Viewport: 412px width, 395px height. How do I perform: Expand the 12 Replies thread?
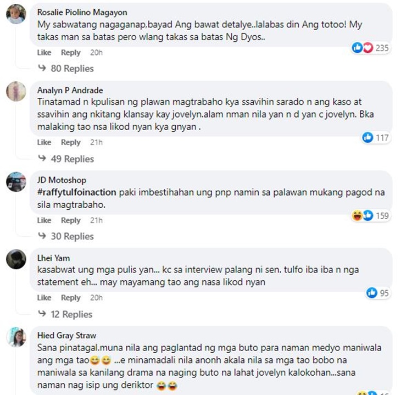click(x=65, y=314)
